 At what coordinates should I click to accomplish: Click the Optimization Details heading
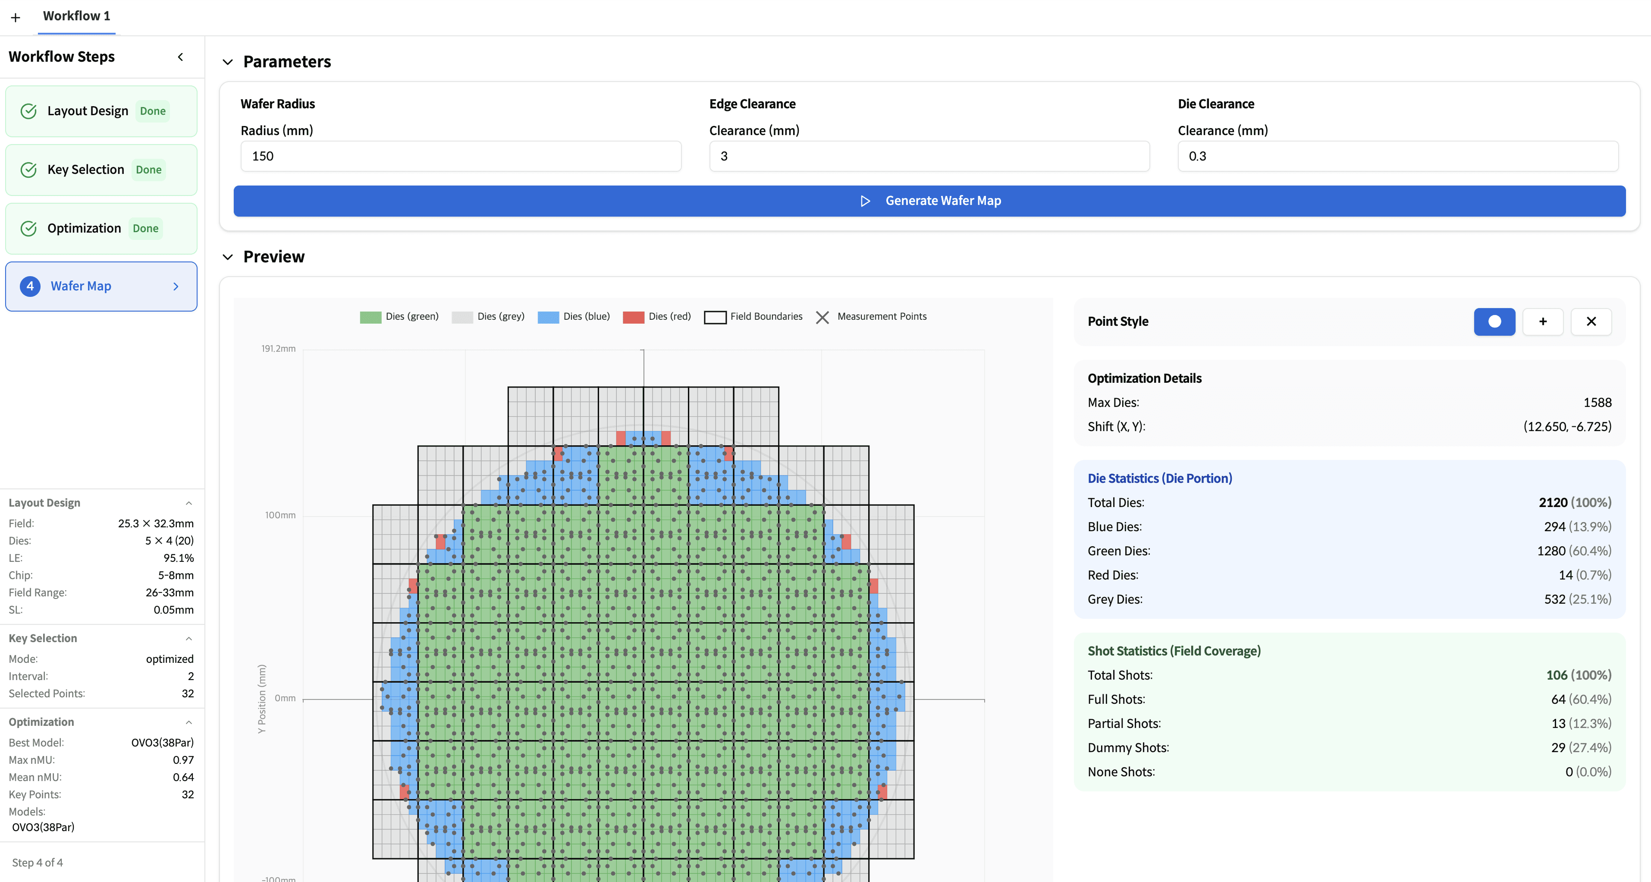coord(1144,378)
